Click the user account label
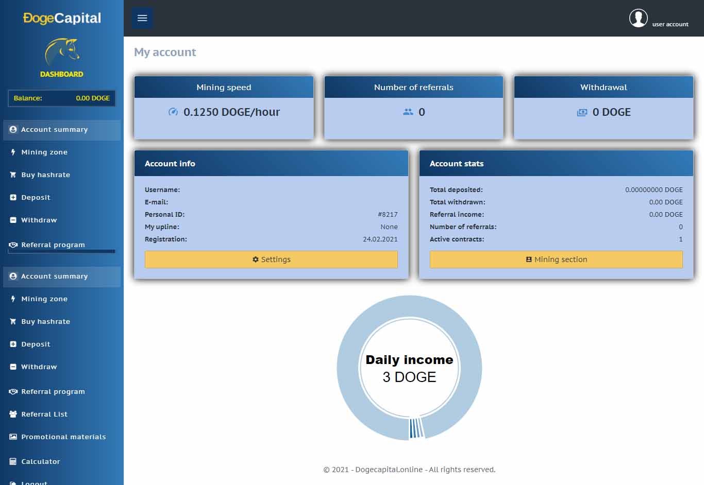704x485 pixels. point(670,24)
